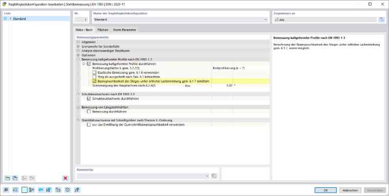Collapse the sub-tree of kaltgeformter Profile durchführen
The width and height of the screenshot is (389, 196).
pyautogui.click(x=83, y=64)
